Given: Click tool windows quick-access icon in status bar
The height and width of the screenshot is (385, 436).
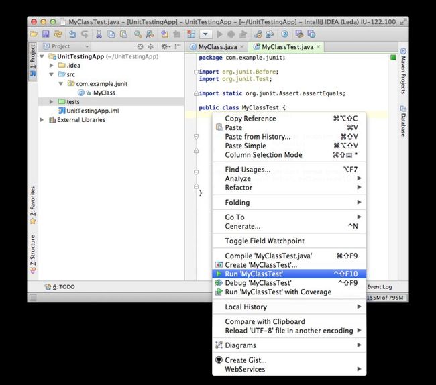Looking at the screenshot, I should click(33, 298).
